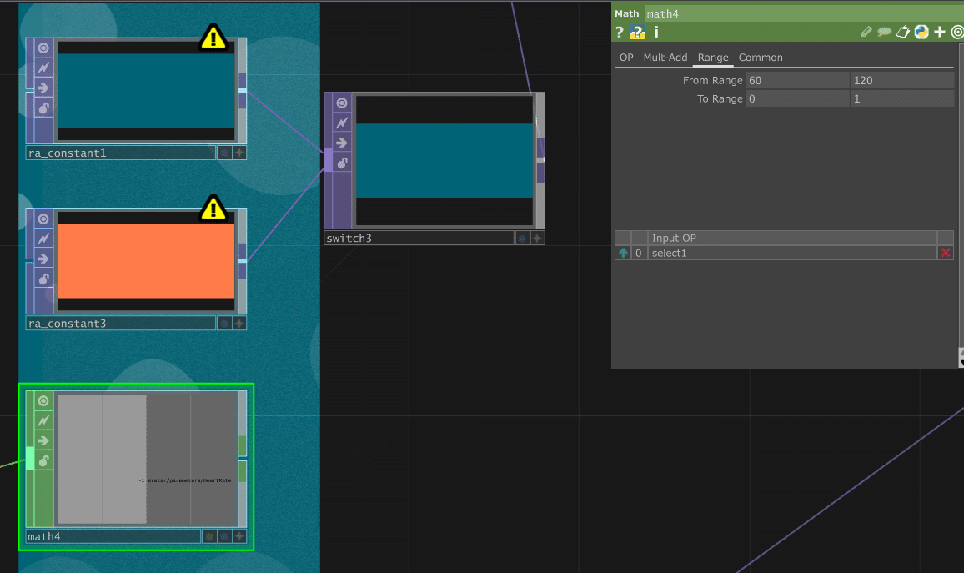The width and height of the screenshot is (964, 573).
Task: Click the ra_constant1 node name label
Action: point(120,153)
